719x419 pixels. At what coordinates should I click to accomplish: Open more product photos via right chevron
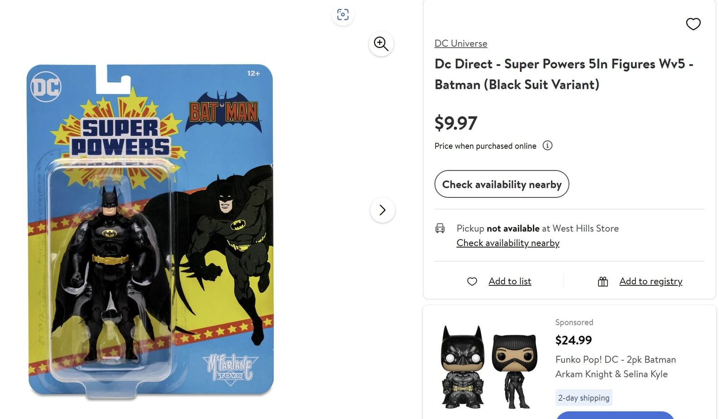[x=382, y=209]
